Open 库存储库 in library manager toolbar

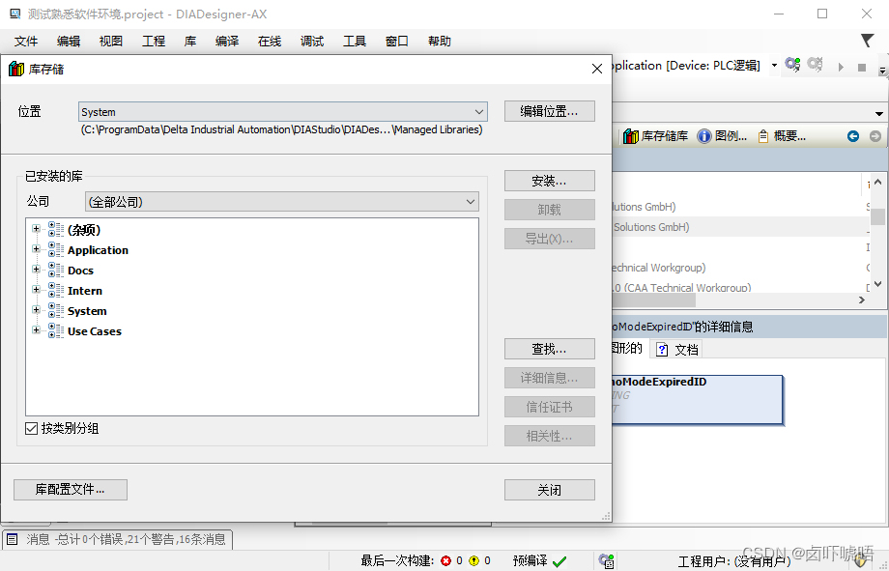point(655,136)
